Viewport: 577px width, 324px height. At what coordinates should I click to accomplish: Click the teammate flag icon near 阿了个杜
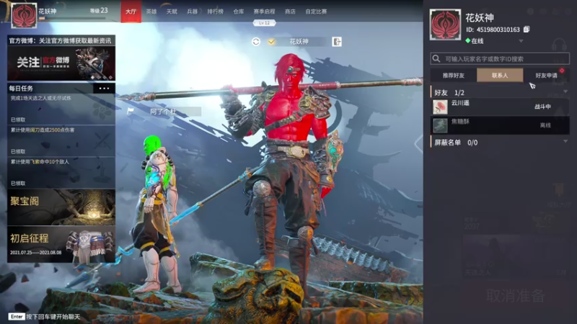(x=131, y=111)
